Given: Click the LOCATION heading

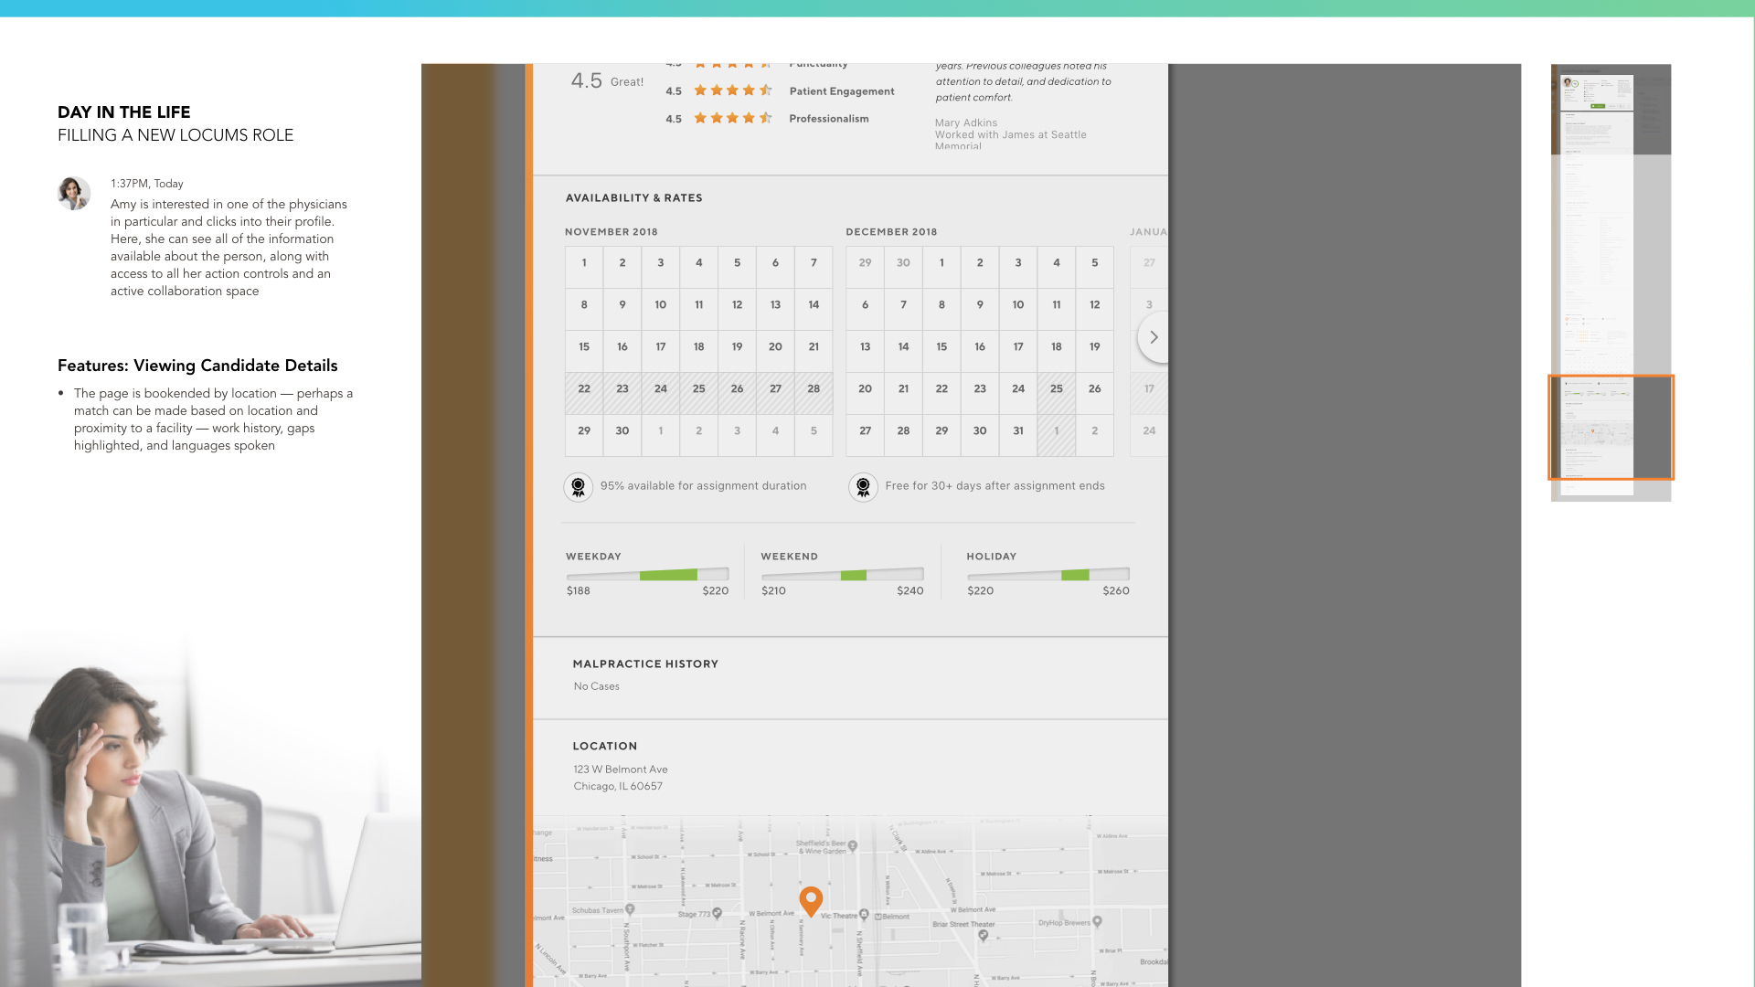Looking at the screenshot, I should point(605,747).
